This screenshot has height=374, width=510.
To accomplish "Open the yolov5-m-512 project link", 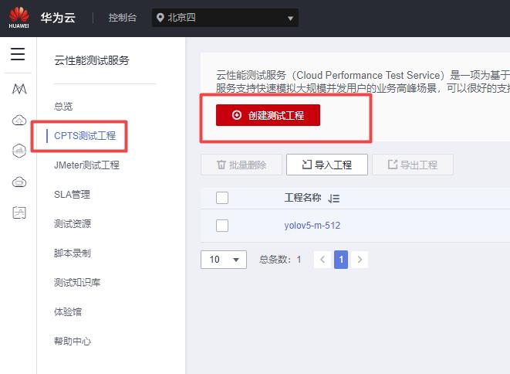I will (312, 226).
